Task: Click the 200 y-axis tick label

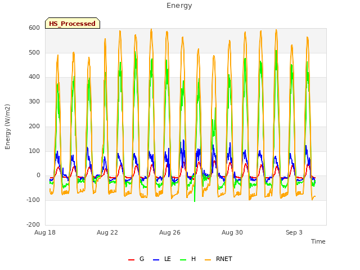Action: pyautogui.click(x=34, y=126)
